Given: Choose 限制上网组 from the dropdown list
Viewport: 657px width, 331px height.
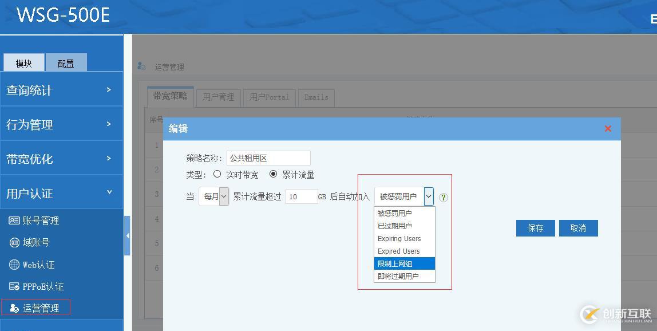Looking at the screenshot, I should (405, 263).
